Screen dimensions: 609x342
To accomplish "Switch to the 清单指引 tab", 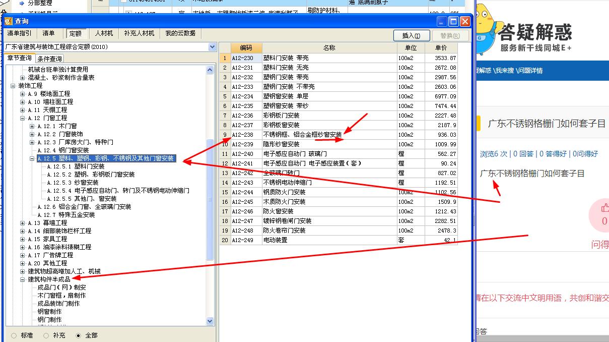I will [x=20, y=33].
